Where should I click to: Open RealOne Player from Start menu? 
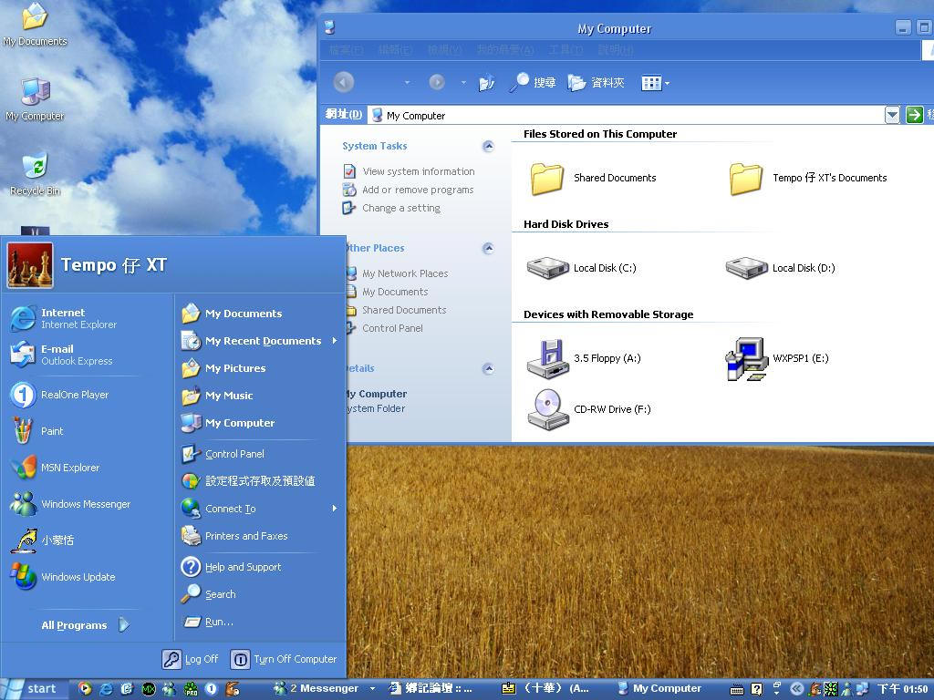59,395
